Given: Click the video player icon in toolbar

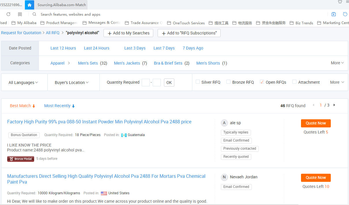Looking at the screenshot, I should click(334, 14).
